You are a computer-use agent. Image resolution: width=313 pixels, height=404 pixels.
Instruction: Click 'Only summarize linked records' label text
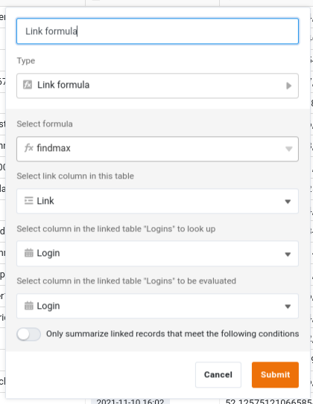pyautogui.click(x=172, y=333)
